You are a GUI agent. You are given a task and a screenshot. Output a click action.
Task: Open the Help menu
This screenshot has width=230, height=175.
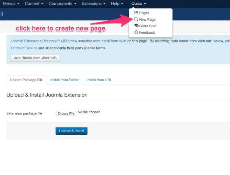point(117,3)
